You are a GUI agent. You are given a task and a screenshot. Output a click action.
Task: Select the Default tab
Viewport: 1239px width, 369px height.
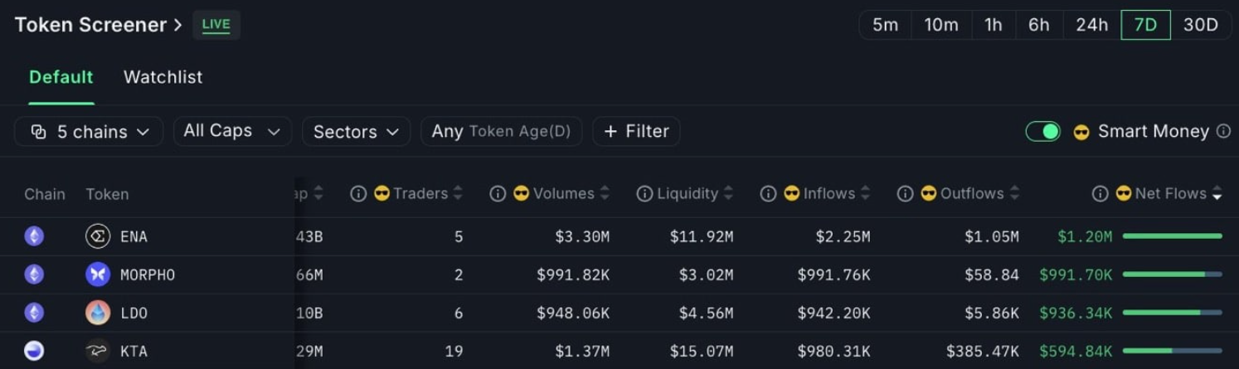pos(61,77)
